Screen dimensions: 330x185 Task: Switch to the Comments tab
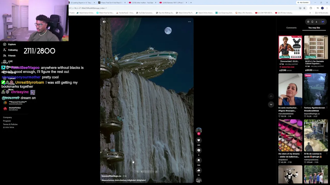291,28
